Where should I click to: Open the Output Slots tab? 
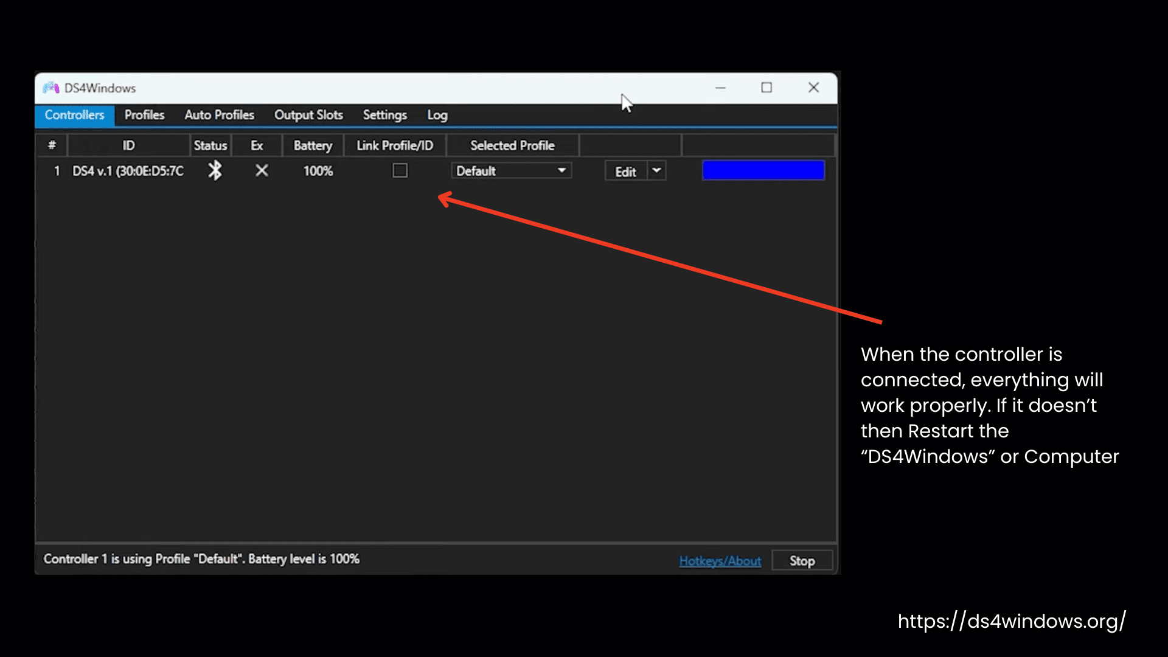click(x=308, y=115)
